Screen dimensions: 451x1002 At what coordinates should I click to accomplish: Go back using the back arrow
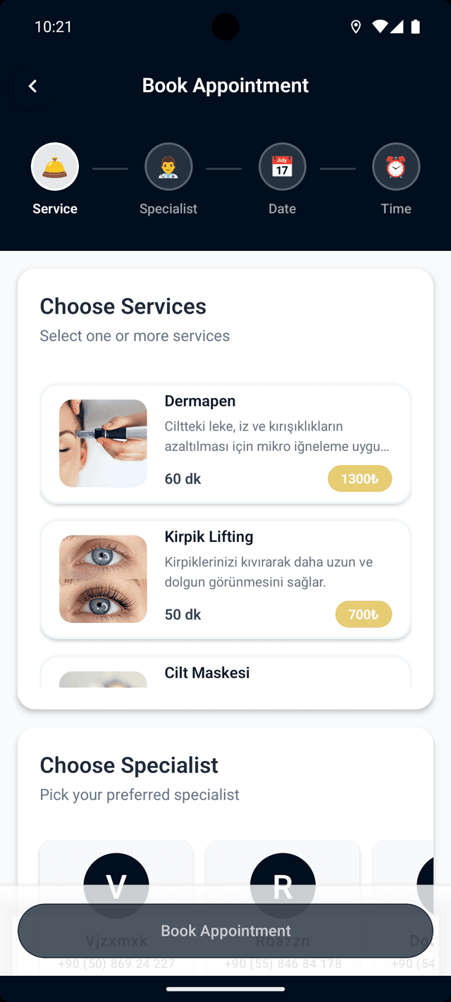(32, 86)
